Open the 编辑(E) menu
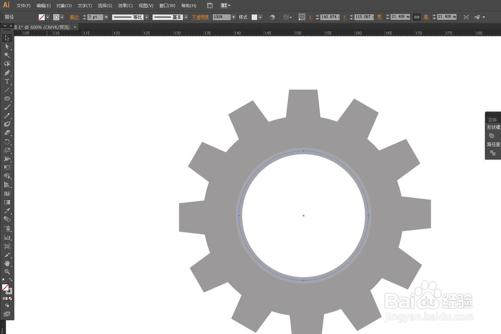The height and width of the screenshot is (334, 501). point(43,6)
